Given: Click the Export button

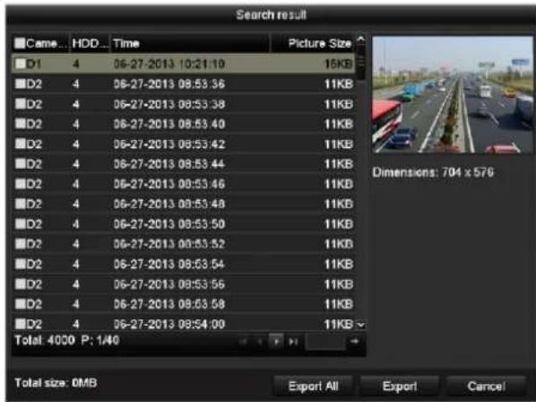Looking at the screenshot, I should click(399, 386).
